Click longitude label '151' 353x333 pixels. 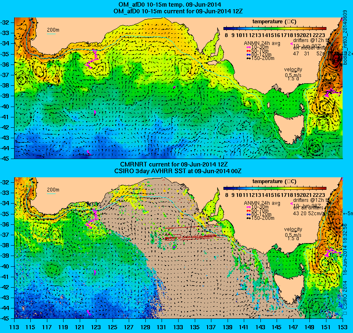click(x=326, y=327)
